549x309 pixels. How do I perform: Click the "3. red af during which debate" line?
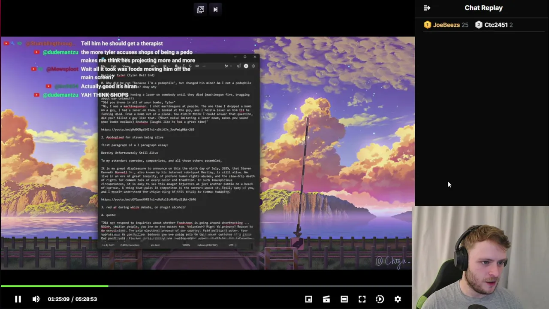pyautogui.click(x=143, y=207)
